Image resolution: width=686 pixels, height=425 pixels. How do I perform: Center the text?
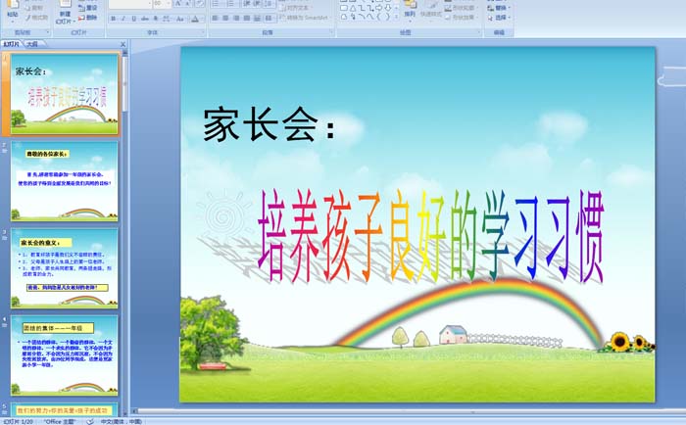(x=225, y=18)
